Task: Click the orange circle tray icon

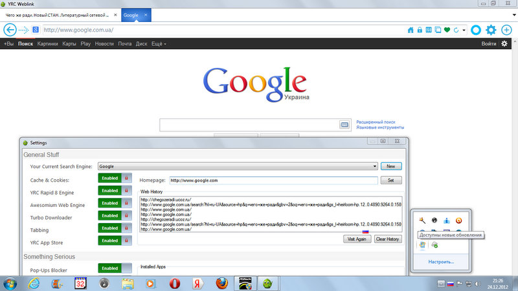Action: coord(458,221)
